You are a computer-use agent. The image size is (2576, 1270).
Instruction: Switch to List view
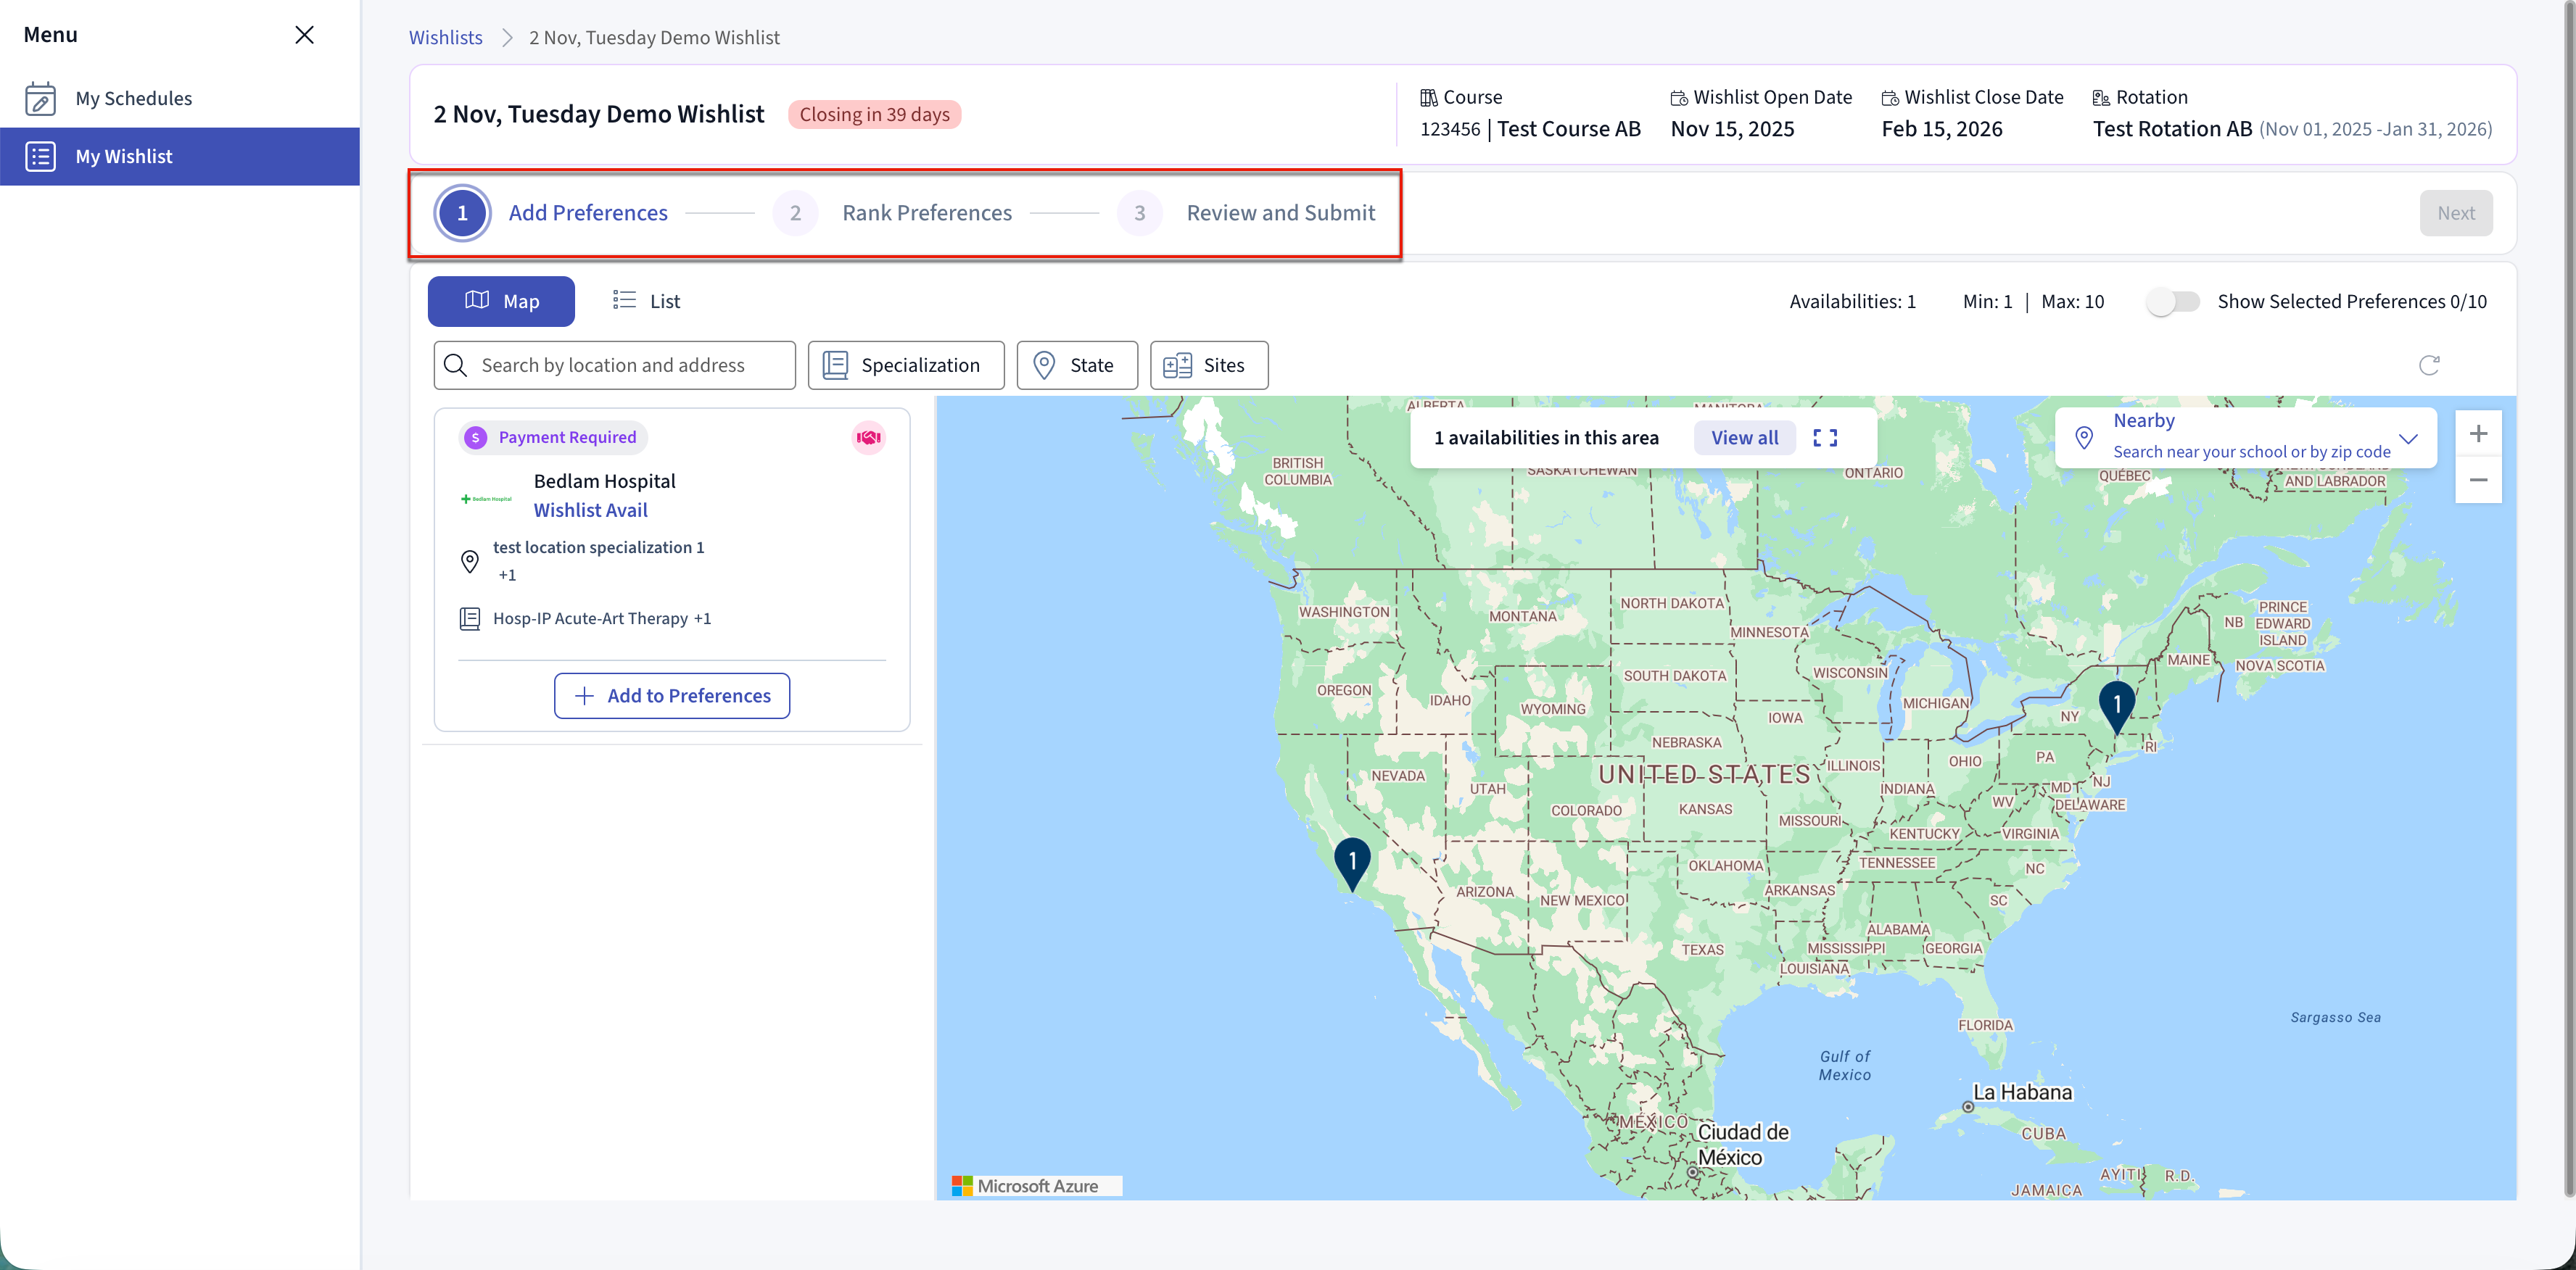pos(646,301)
